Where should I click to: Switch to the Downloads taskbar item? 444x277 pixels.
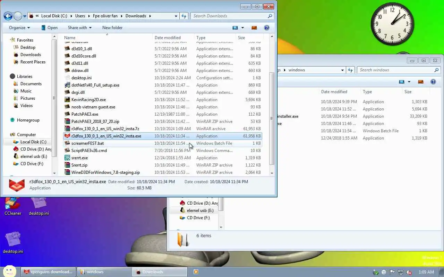coord(160,272)
